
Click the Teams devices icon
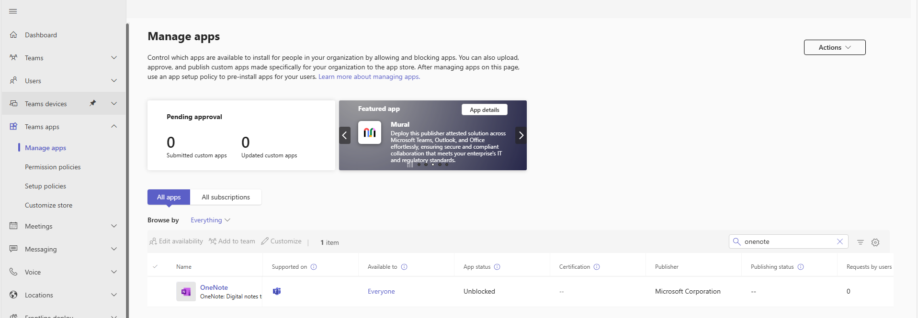[x=13, y=104]
